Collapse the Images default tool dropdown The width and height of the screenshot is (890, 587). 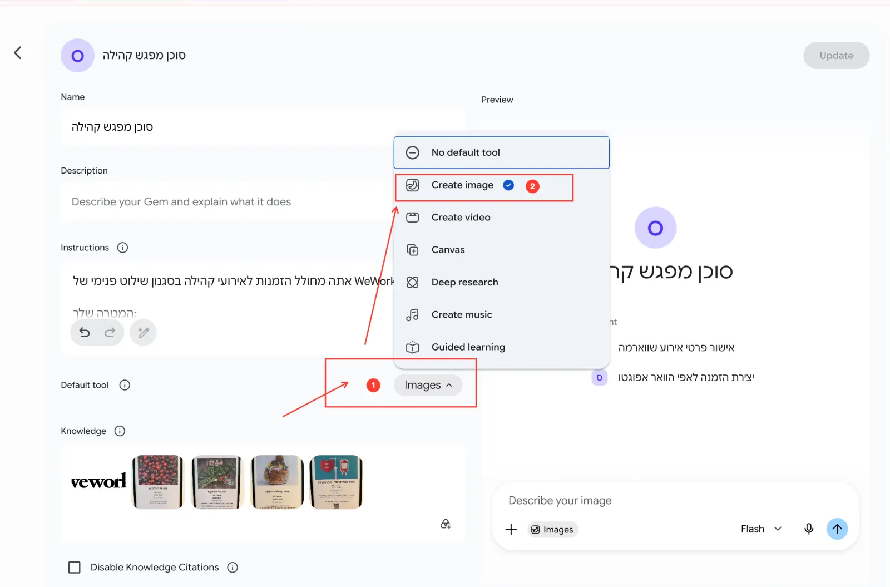(428, 385)
